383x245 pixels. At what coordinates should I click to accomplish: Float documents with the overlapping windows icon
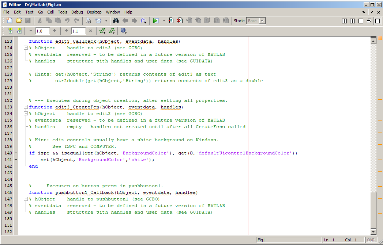(x=369, y=21)
